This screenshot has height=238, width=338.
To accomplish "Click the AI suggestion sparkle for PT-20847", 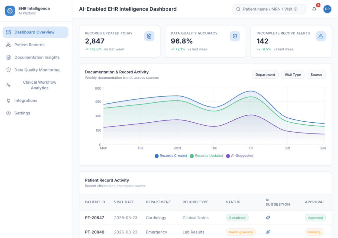I will [x=268, y=218].
